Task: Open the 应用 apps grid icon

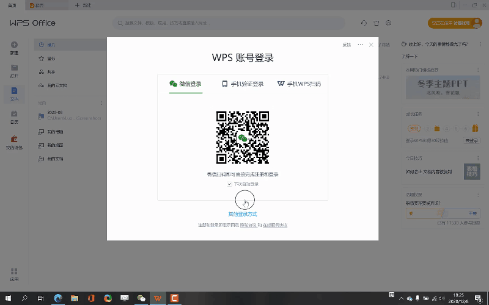Action: [x=14, y=271]
